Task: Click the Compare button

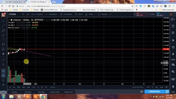Action: 37,14
